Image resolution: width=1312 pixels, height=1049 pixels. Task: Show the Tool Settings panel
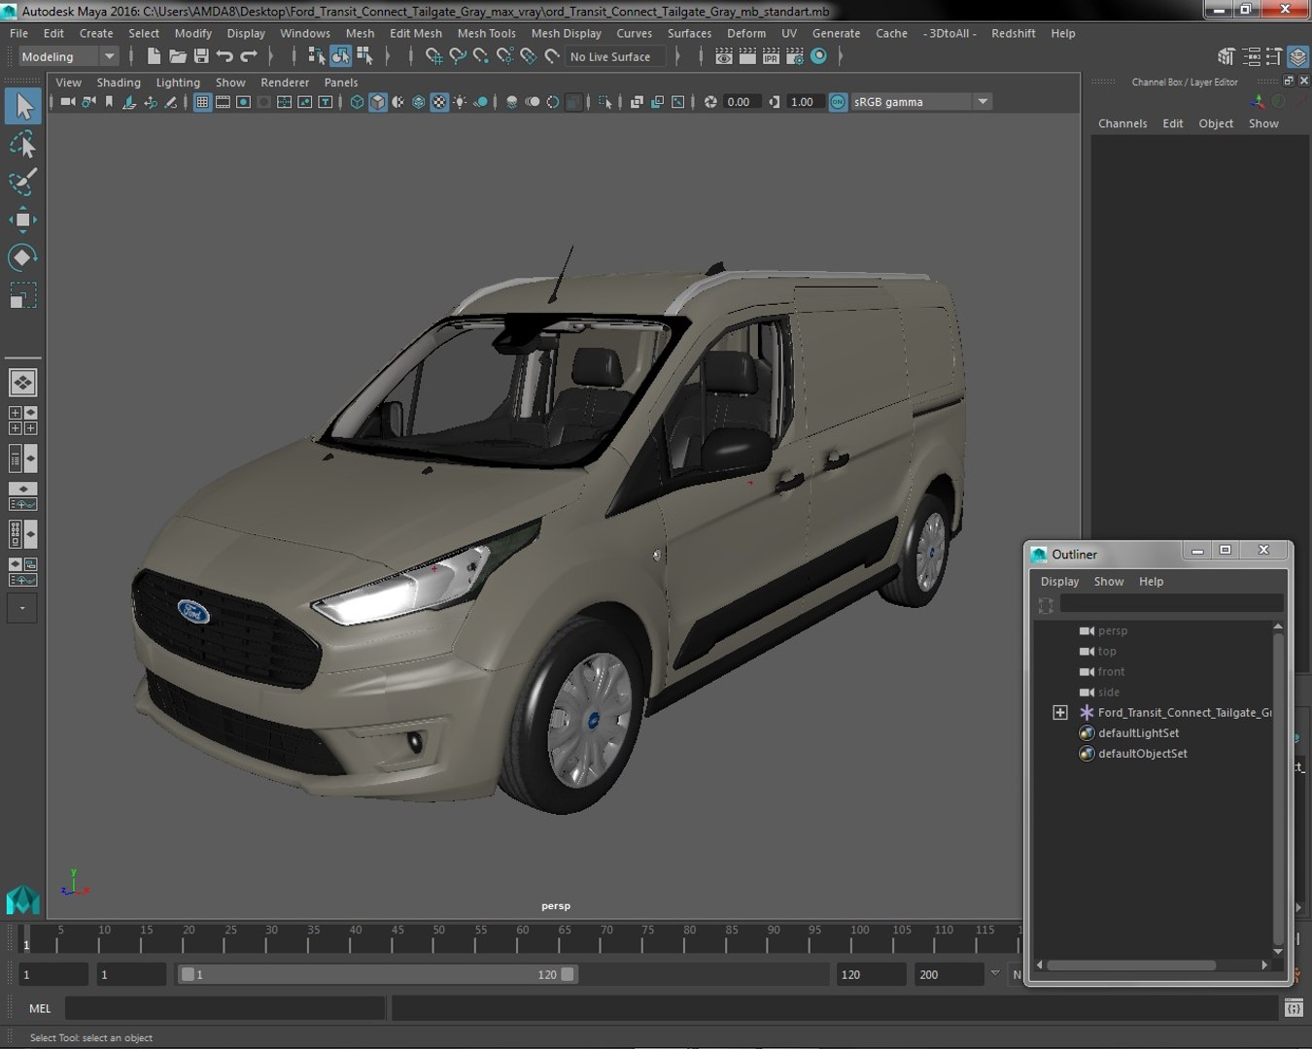[x=1274, y=56]
